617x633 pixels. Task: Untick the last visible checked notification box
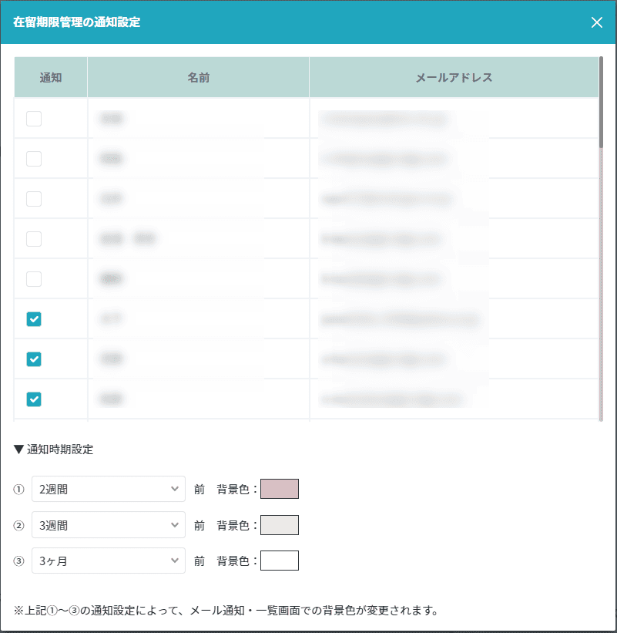[x=34, y=399]
